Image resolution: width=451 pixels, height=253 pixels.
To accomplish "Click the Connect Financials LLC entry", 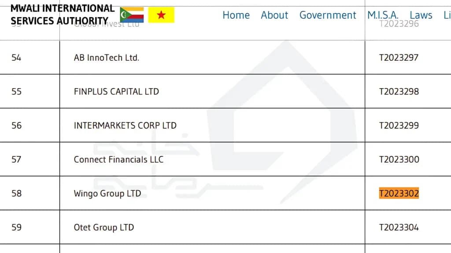I will point(118,159).
